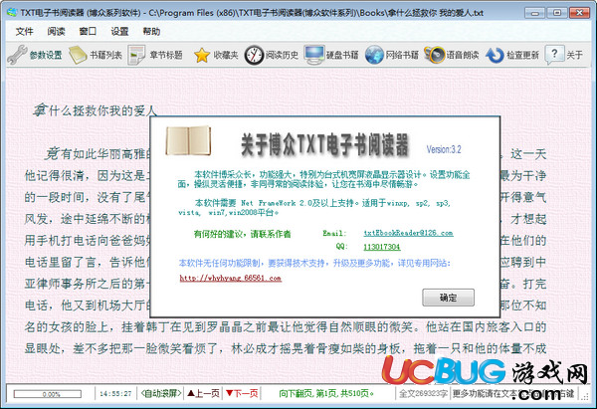The width and height of the screenshot is (597, 409).
Task: Open the 窗口 menu
Action: tap(88, 31)
